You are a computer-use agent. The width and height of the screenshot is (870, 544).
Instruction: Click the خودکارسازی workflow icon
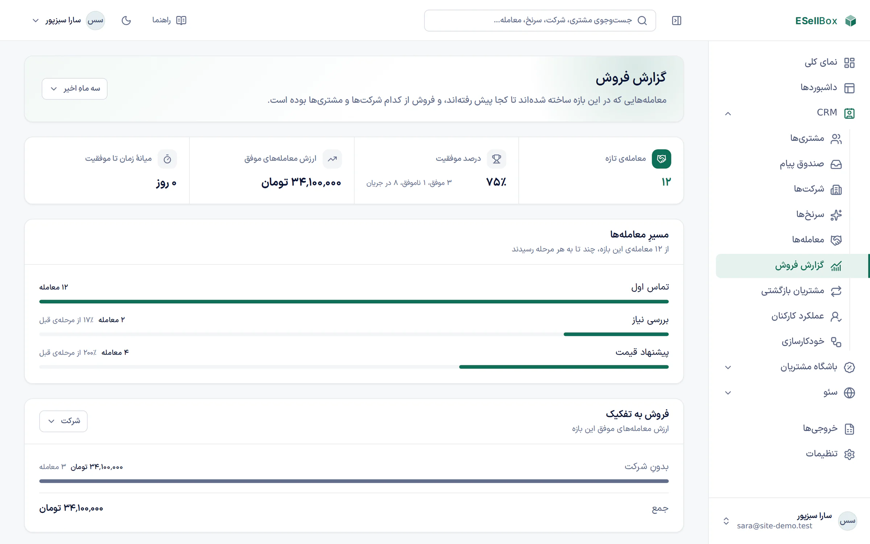(x=836, y=342)
